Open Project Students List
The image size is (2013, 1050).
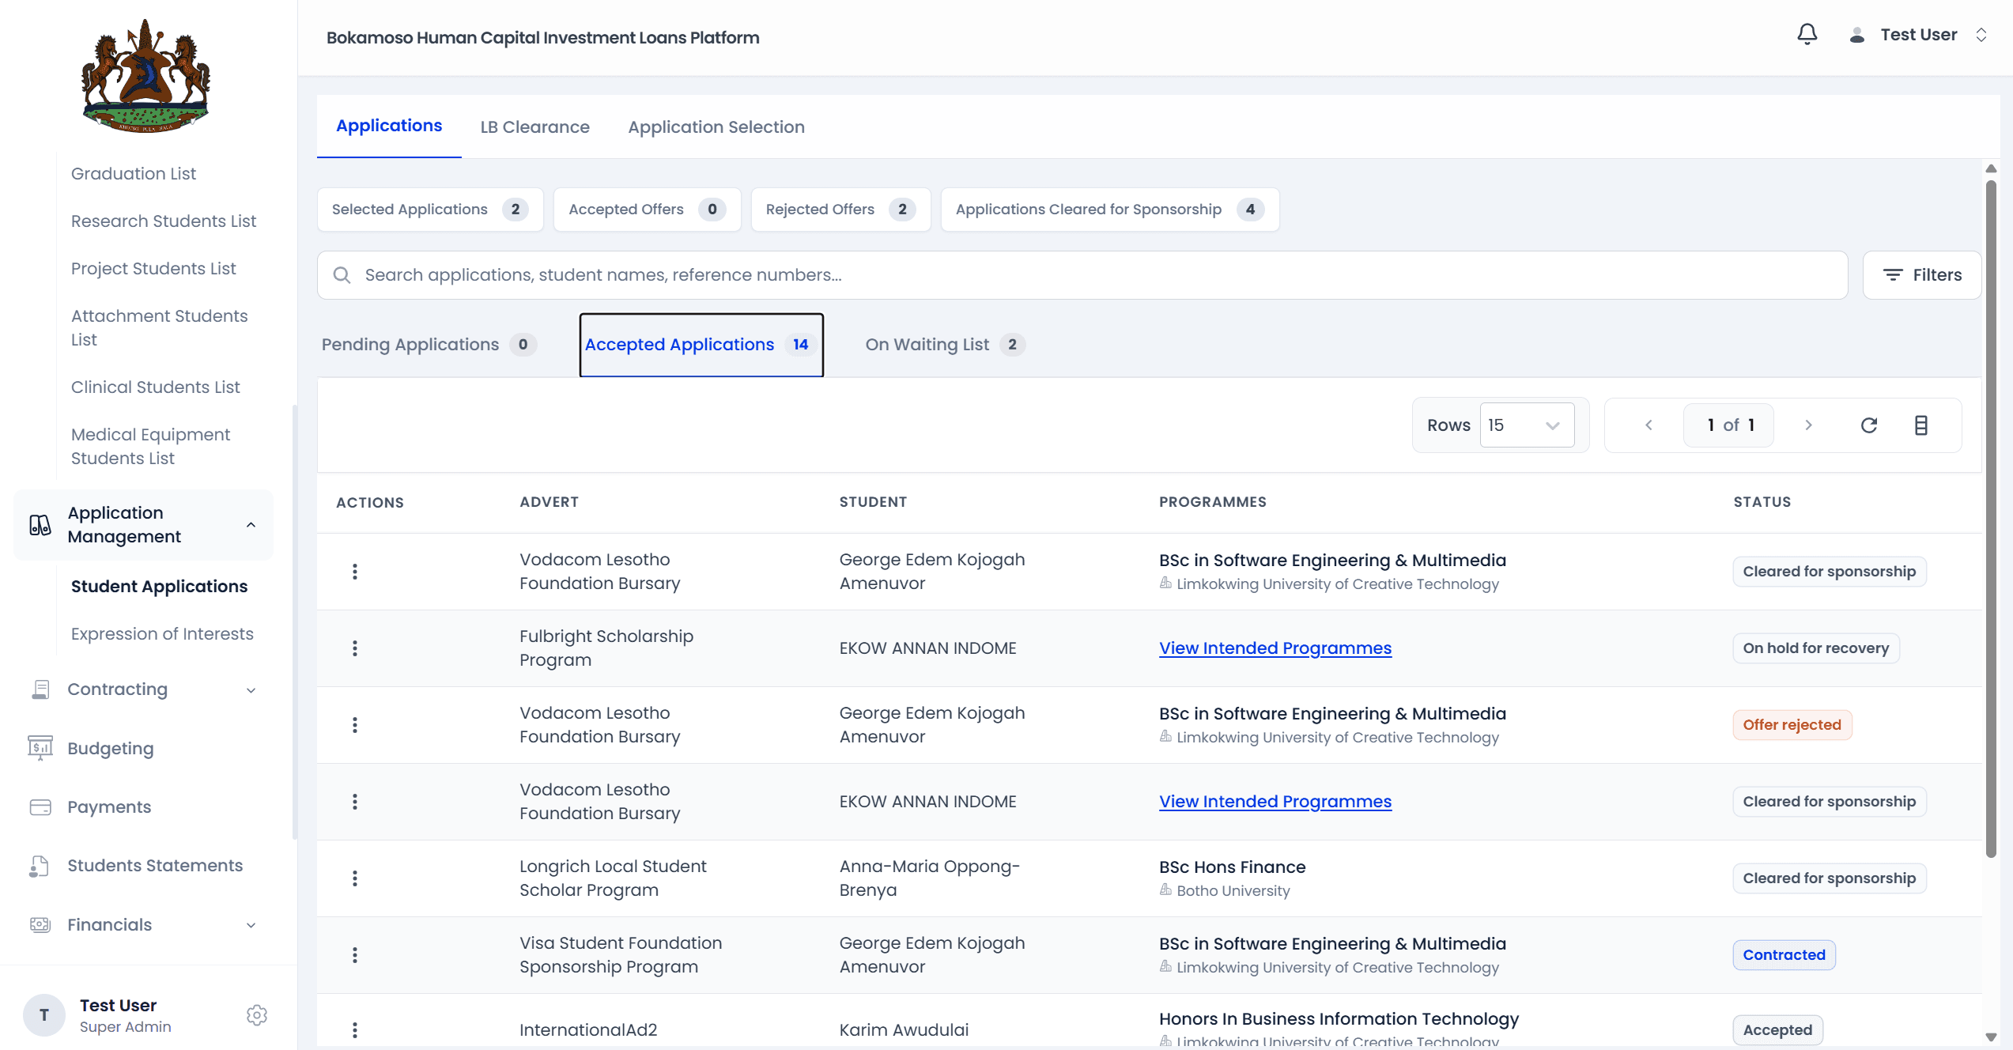tap(153, 269)
